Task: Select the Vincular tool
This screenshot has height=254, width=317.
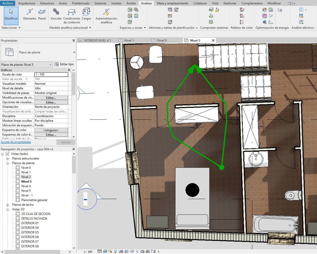Action: pos(56,14)
